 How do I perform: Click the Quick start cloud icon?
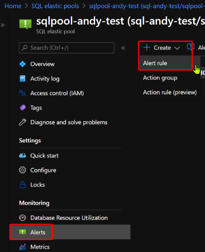coord(23,156)
